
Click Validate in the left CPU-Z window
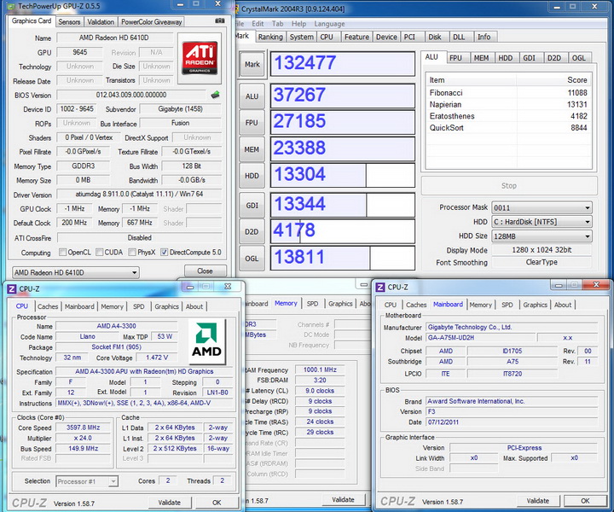[x=170, y=503]
